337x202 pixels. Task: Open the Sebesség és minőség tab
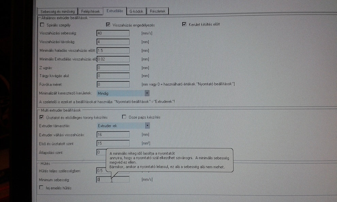(x=57, y=11)
